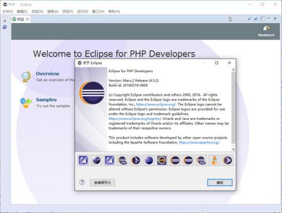The width and height of the screenshot is (282, 213).
Task: Click the About text scrollbar down arrow
Action: (x=233, y=149)
